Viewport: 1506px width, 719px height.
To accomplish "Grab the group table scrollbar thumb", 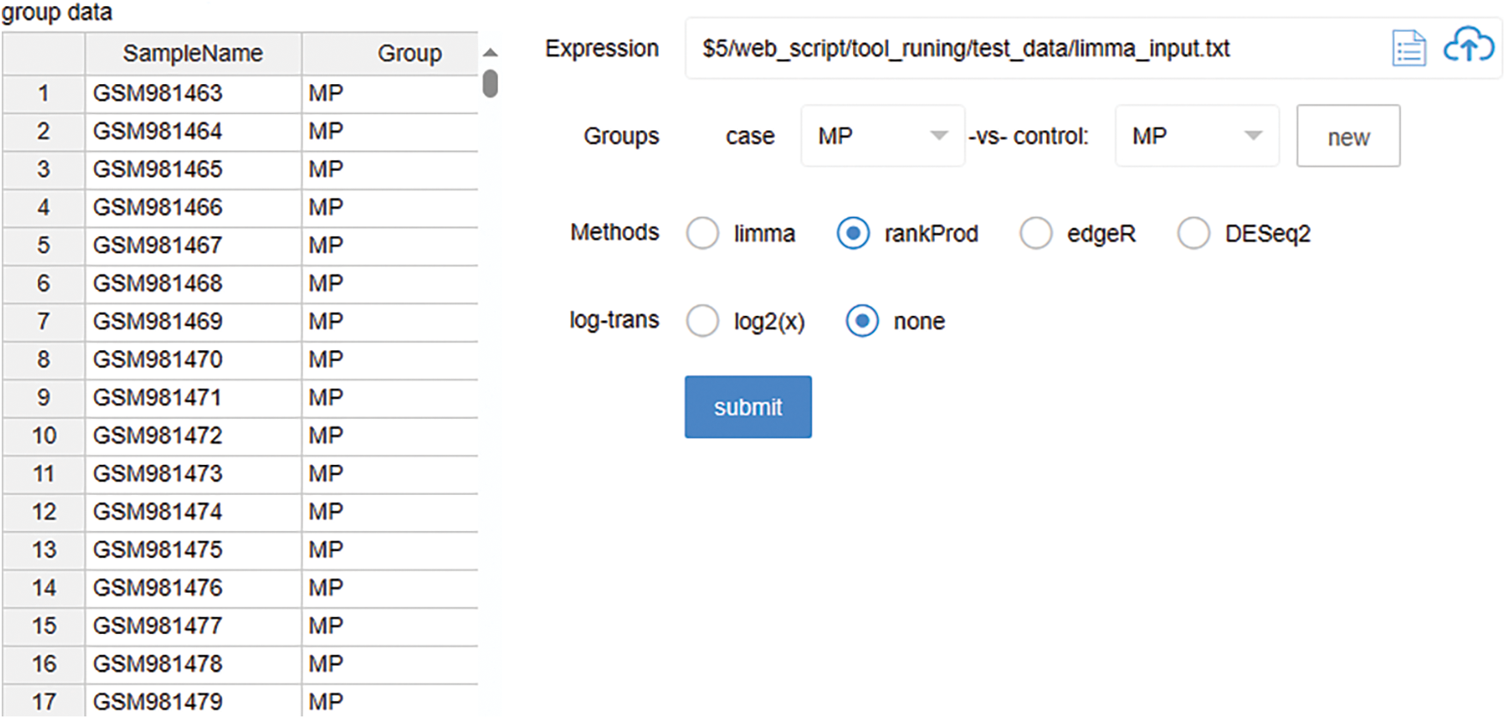I will 490,83.
